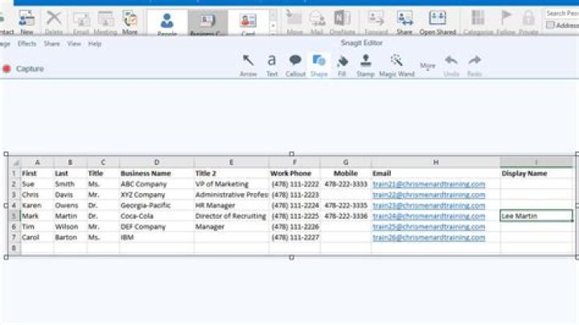The width and height of the screenshot is (579, 325).
Task: Click the 'VP of Marketing' cell
Action: coord(232,184)
